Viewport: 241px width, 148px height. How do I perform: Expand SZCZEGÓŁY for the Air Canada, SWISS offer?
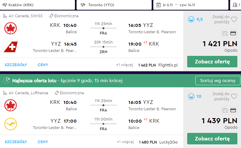pos(16,65)
